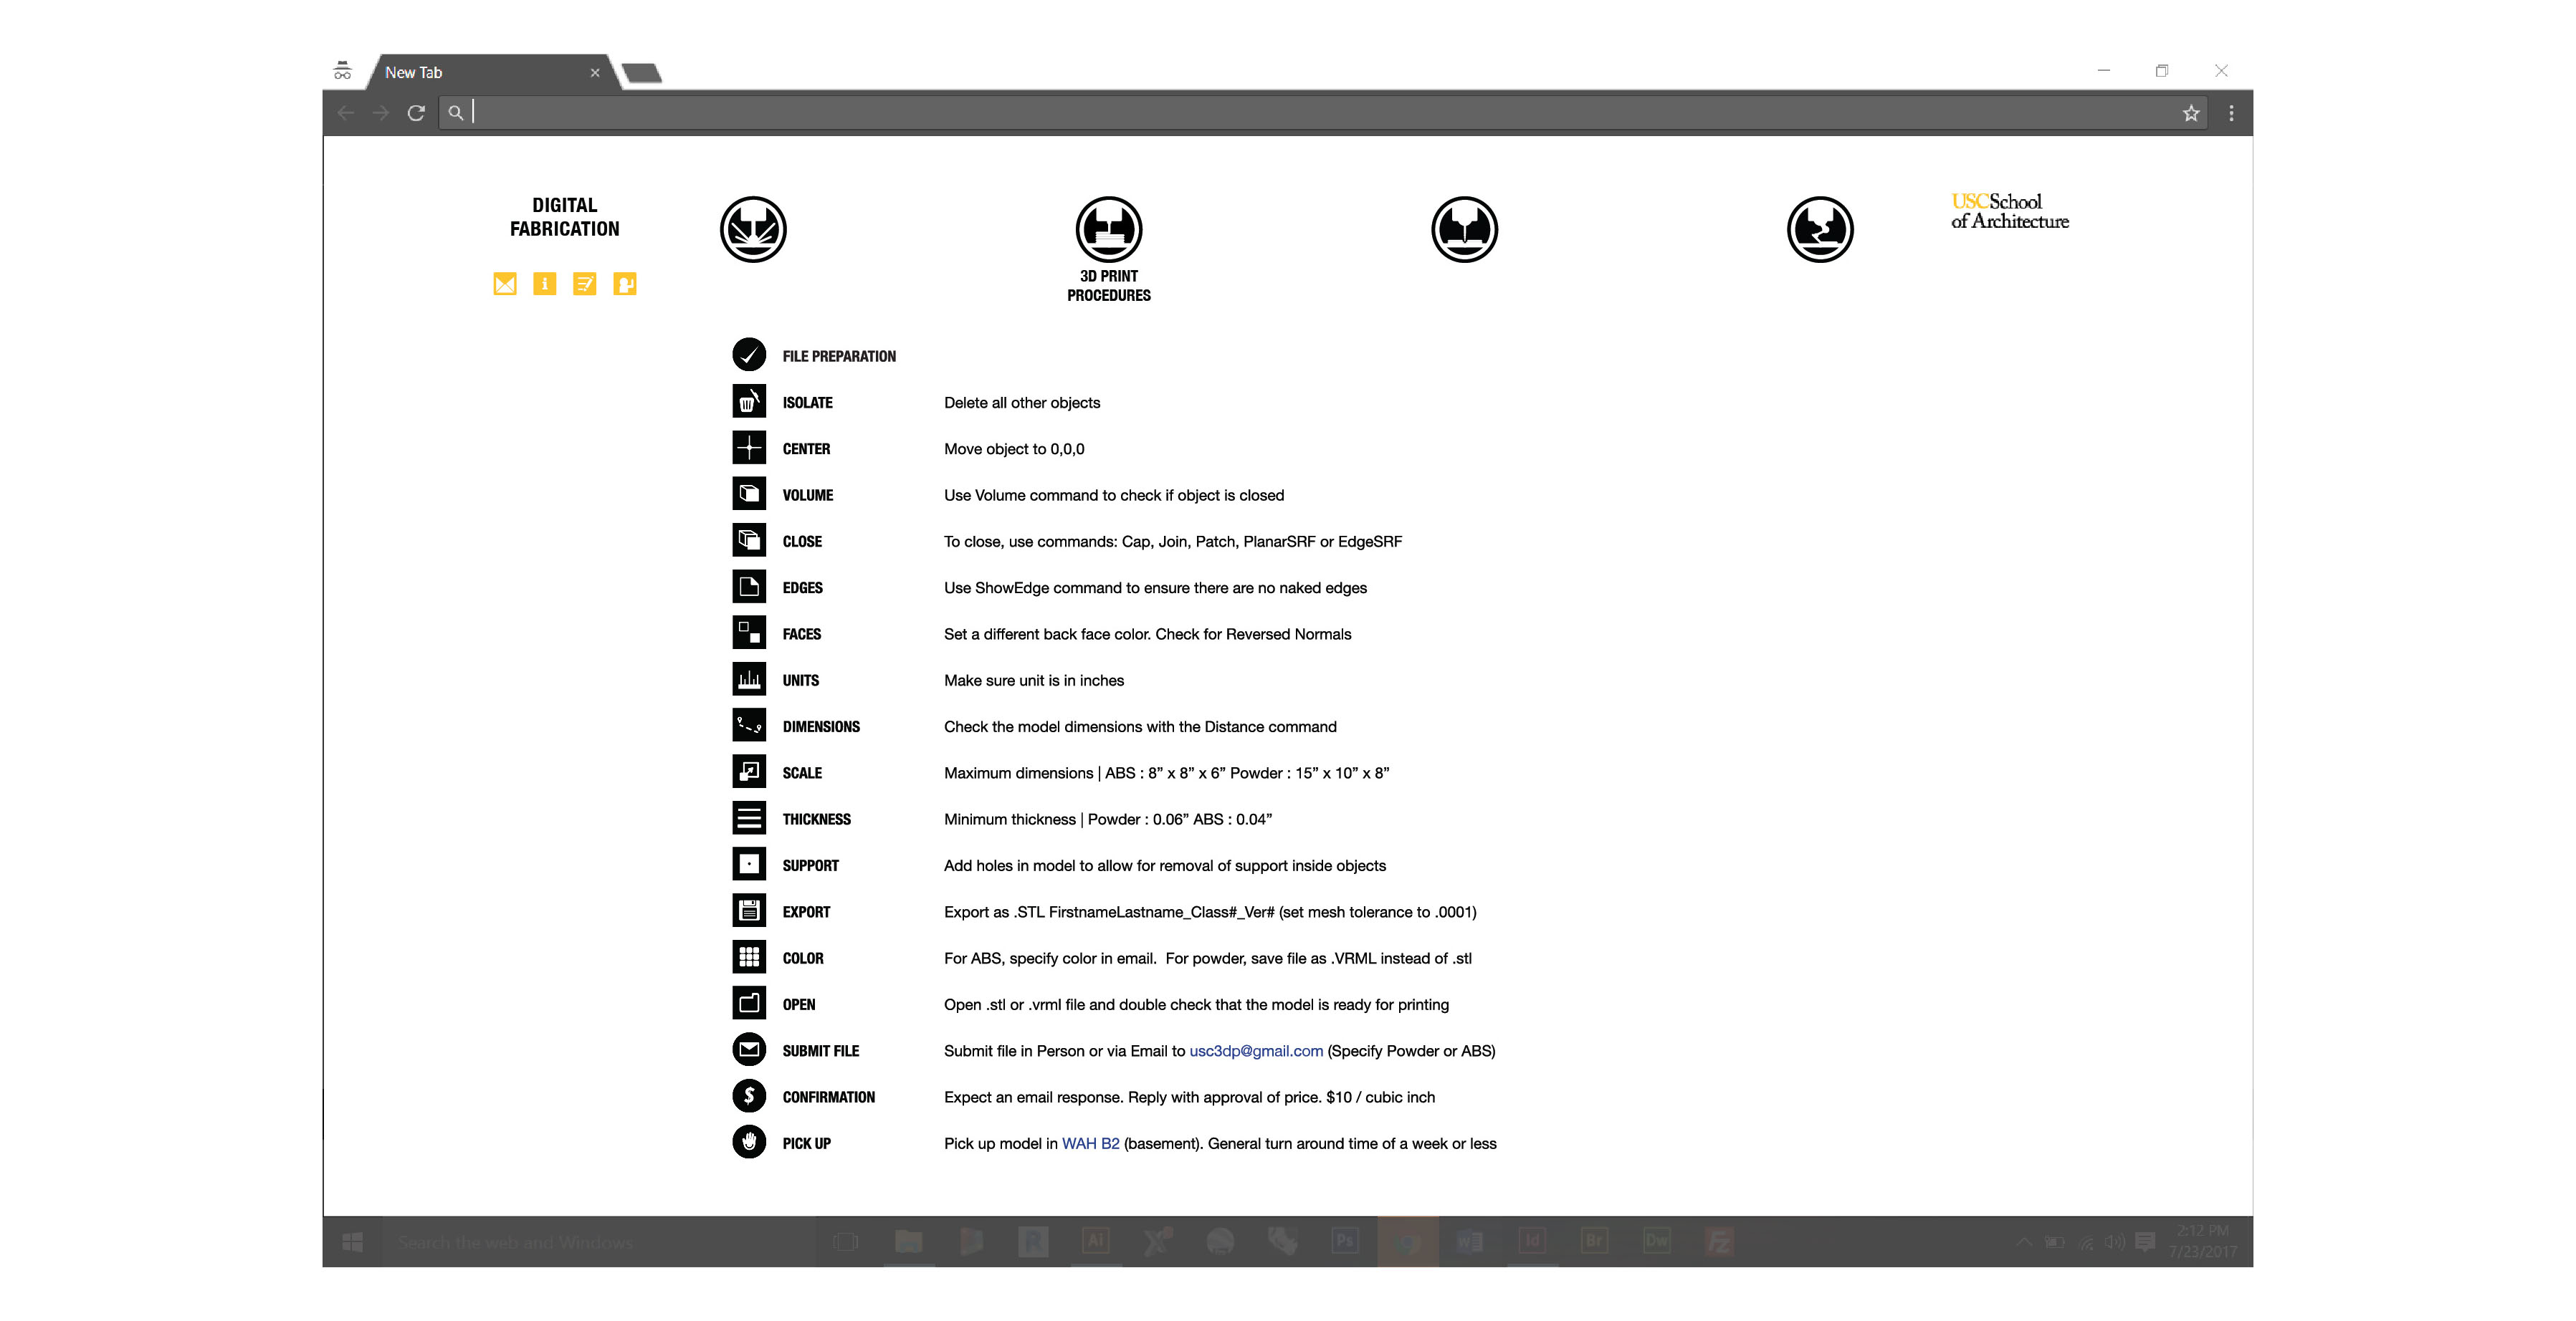
Task: Click the Confirmation dollar sign icon
Action: [749, 1096]
